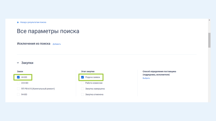
Task: Enable the '223-ФЗ' checkbox
Action: 18,83
